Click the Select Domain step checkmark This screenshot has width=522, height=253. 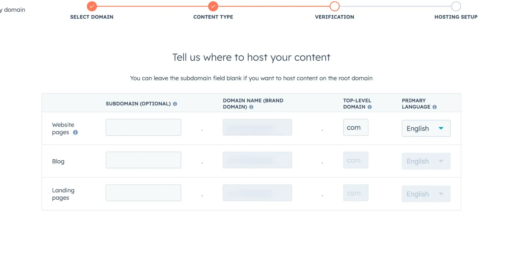[x=92, y=6]
